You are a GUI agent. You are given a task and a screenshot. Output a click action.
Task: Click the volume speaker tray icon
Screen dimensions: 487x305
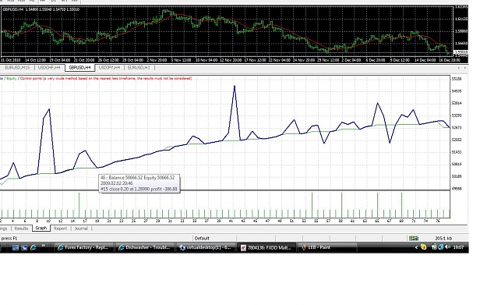pyautogui.click(x=447, y=247)
